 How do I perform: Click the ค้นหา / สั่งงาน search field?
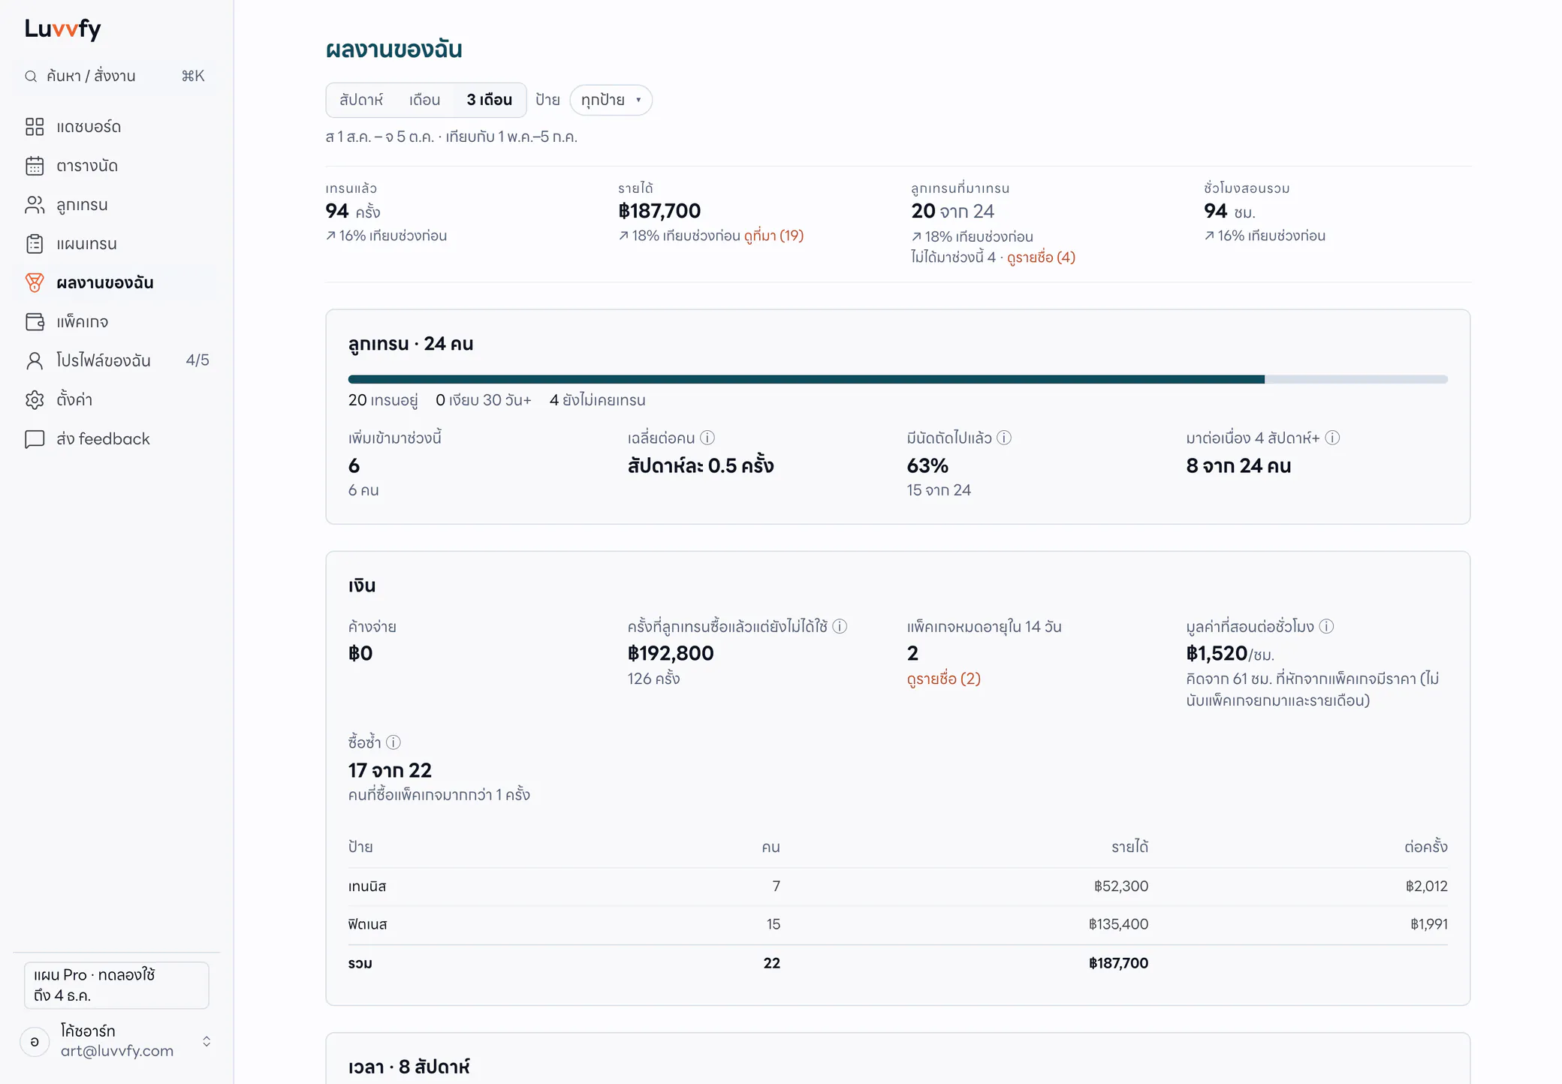click(x=116, y=76)
